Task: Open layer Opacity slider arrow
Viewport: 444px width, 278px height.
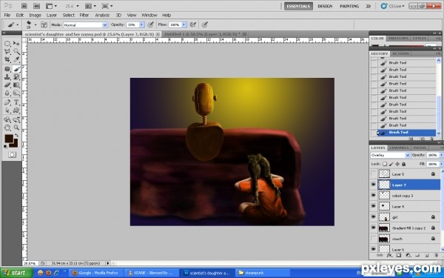Action: tap(441, 155)
